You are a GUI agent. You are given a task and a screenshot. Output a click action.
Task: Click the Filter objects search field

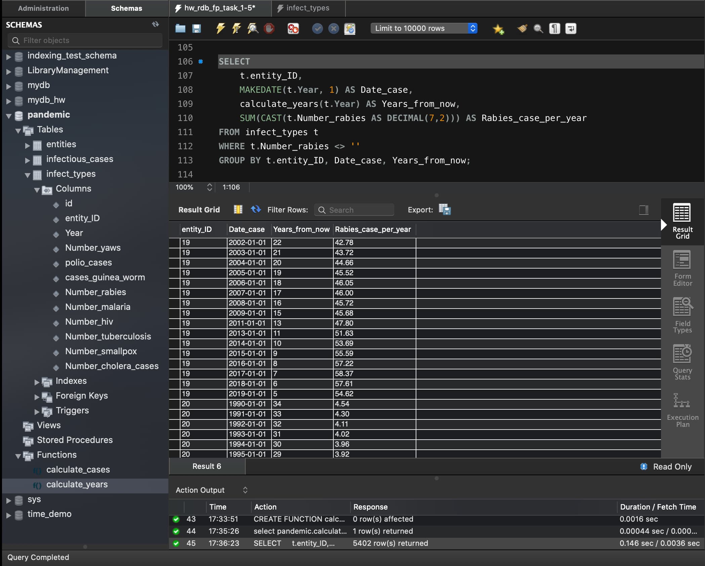[x=85, y=40]
